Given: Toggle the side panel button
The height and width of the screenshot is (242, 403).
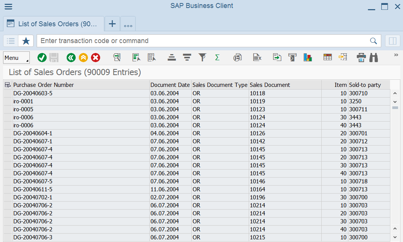Looking at the screenshot, I should 392,41.
